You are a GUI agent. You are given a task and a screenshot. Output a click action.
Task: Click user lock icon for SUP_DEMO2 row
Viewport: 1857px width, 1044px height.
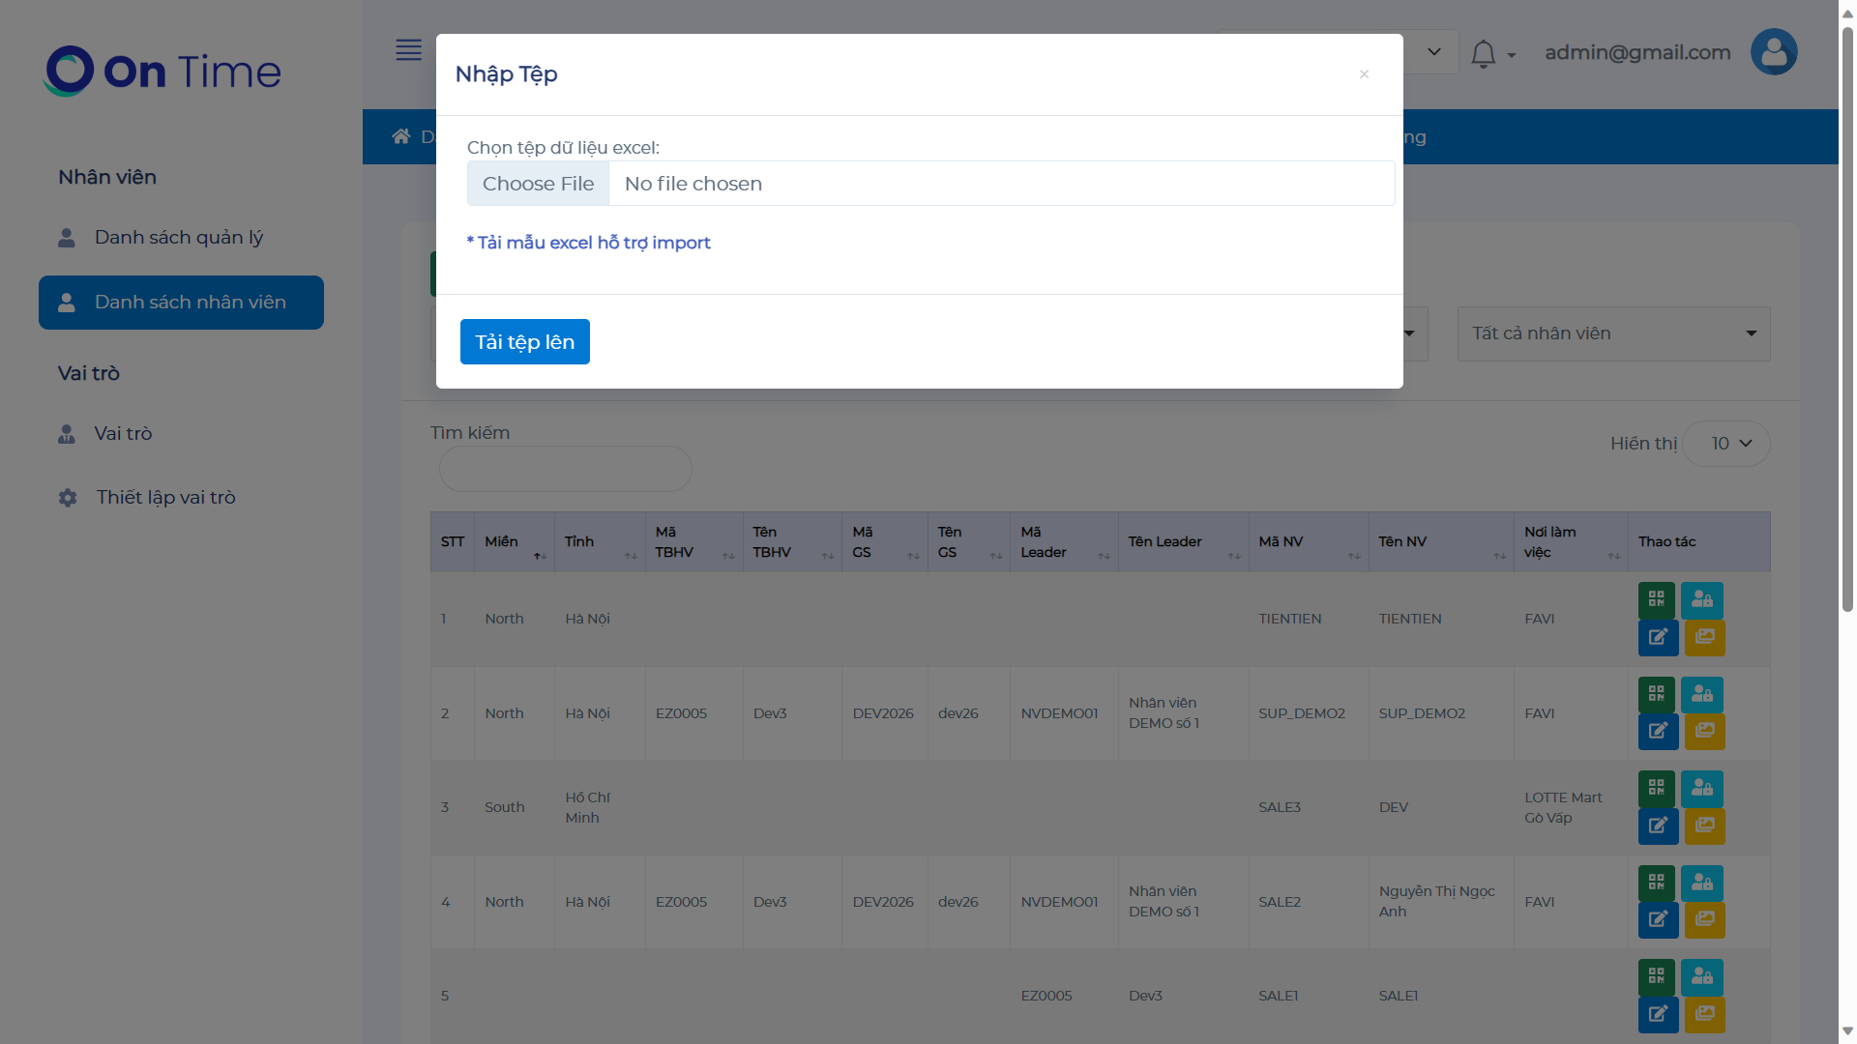tap(1701, 694)
